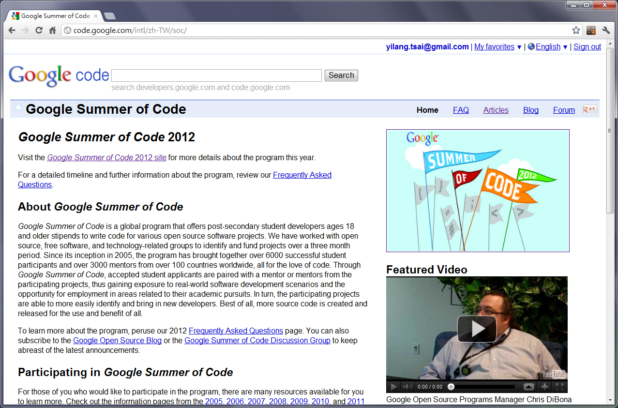618x408 pixels.
Task: Open the 2007 information page link
Action: (257, 402)
